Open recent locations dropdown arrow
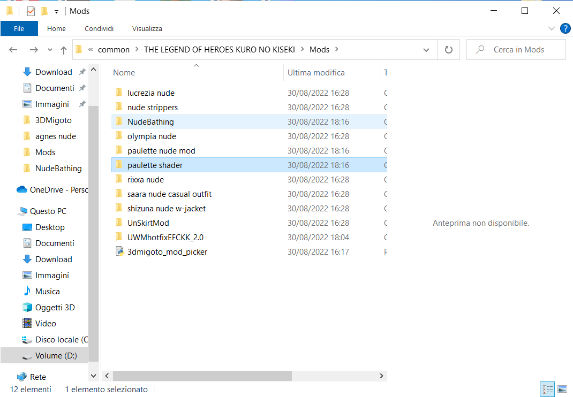Screen dimensions: 573x397 point(50,50)
